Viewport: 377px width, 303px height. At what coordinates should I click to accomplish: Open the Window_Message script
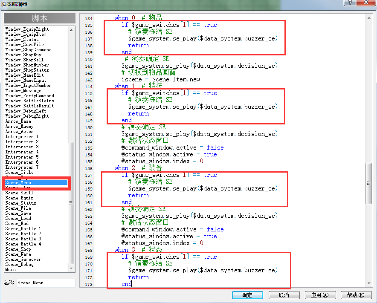point(23,91)
